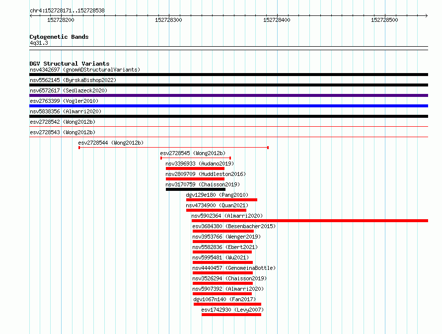Open the nsv3526294 Chaisson2019 label
The width and height of the screenshot is (442, 334).
229,278
